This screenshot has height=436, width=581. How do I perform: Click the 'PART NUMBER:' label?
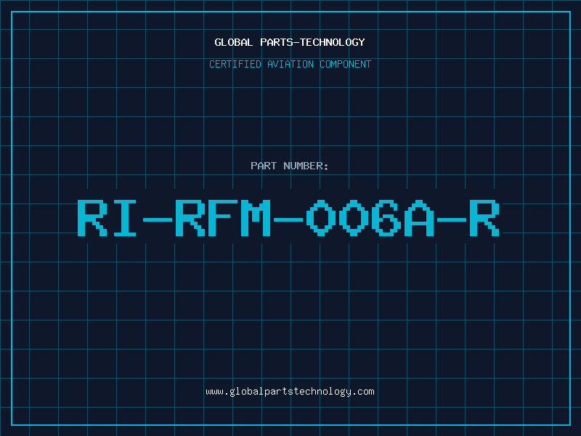[290, 166]
